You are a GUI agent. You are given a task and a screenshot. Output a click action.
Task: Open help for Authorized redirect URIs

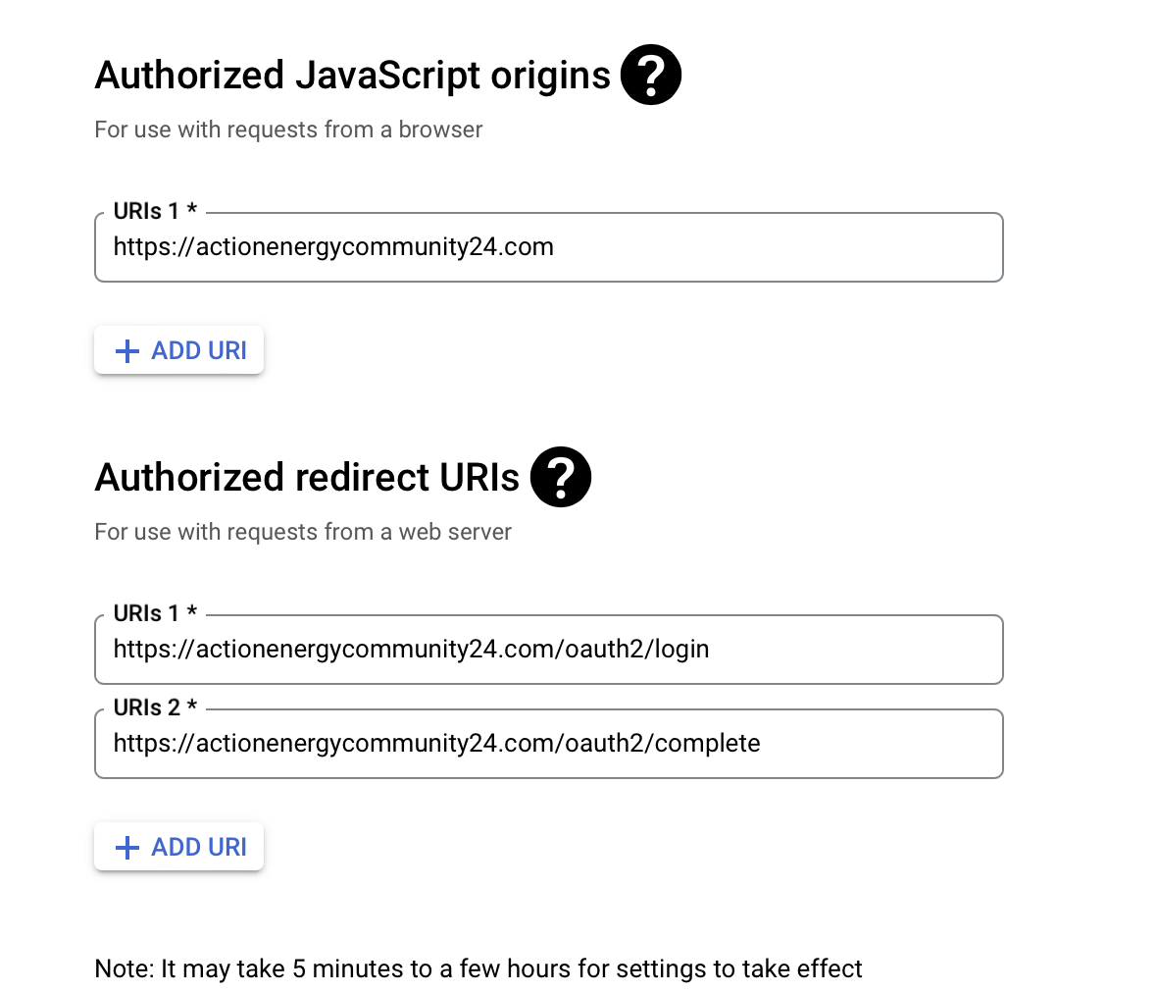click(560, 477)
